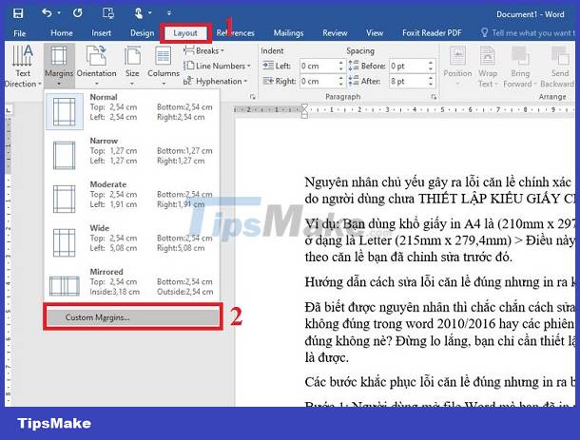Open the Hyphenation dropdown
The height and width of the screenshot is (440, 580).
(x=216, y=81)
